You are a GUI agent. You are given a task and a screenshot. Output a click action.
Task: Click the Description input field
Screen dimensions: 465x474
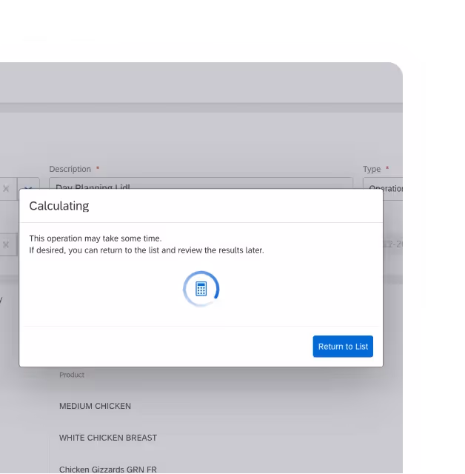(x=201, y=184)
